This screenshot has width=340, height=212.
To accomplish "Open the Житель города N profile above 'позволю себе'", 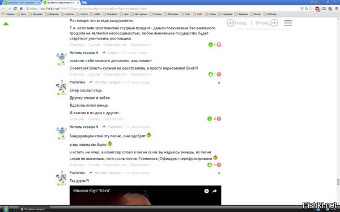I will coord(84,53).
